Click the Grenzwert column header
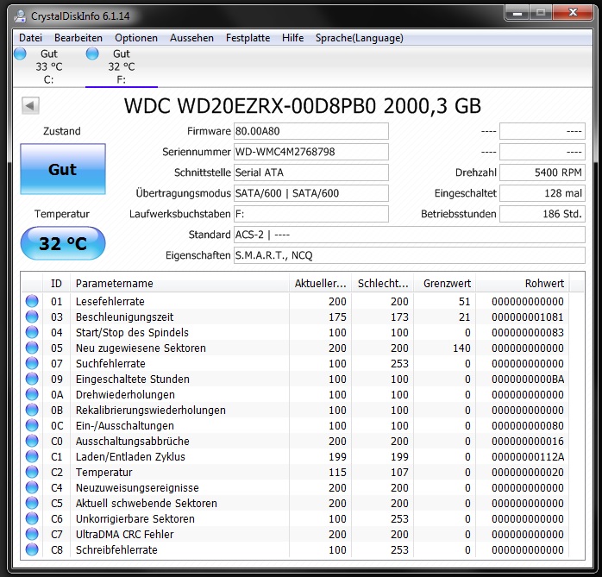The width and height of the screenshot is (602, 577). coord(445,284)
